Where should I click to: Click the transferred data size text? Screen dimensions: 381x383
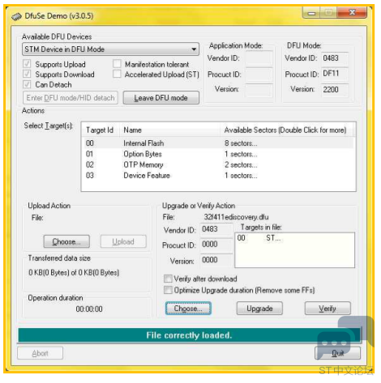[74, 273]
